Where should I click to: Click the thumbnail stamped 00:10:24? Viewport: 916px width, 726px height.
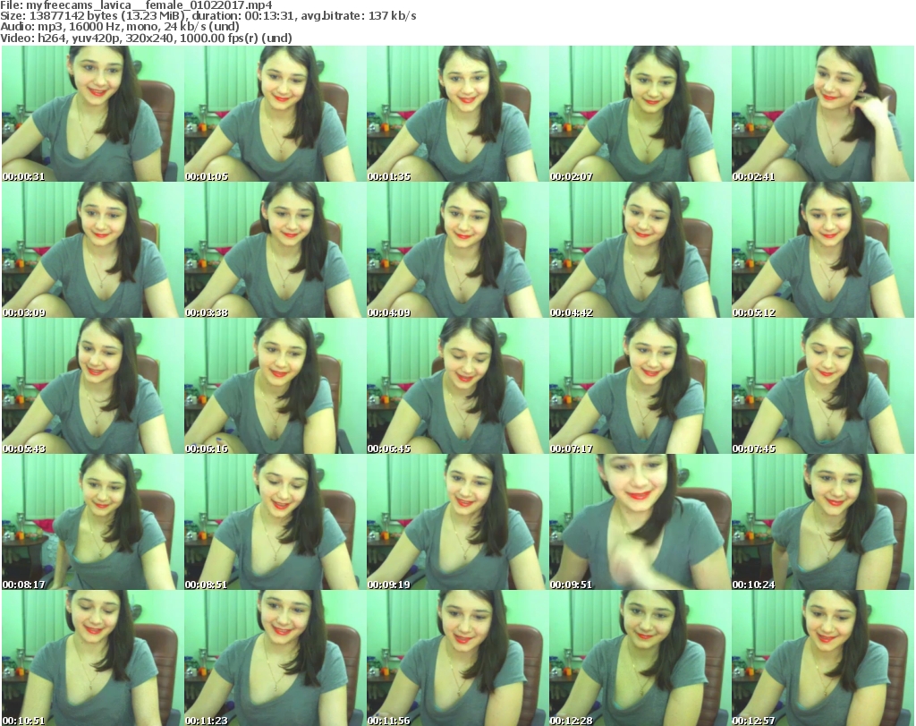coord(823,522)
